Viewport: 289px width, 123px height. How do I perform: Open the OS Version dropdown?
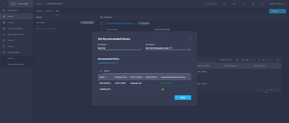click(x=168, y=48)
